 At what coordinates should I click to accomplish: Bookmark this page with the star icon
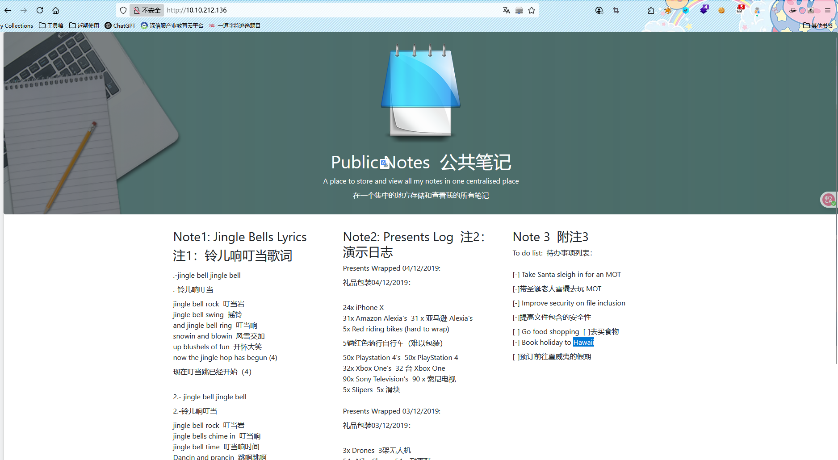(x=532, y=10)
